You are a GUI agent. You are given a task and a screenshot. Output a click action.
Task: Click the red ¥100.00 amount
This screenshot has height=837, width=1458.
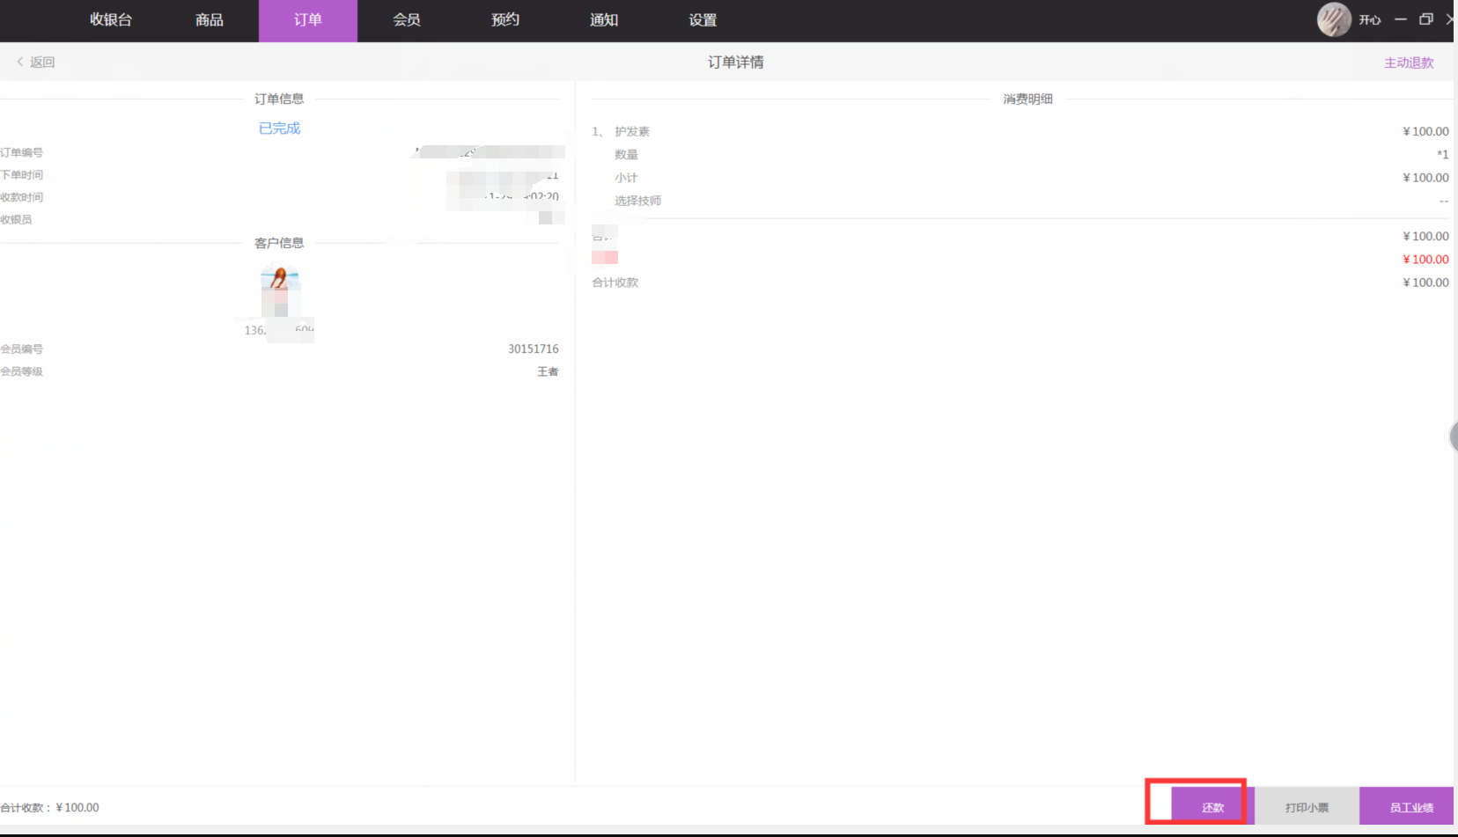coord(1425,260)
